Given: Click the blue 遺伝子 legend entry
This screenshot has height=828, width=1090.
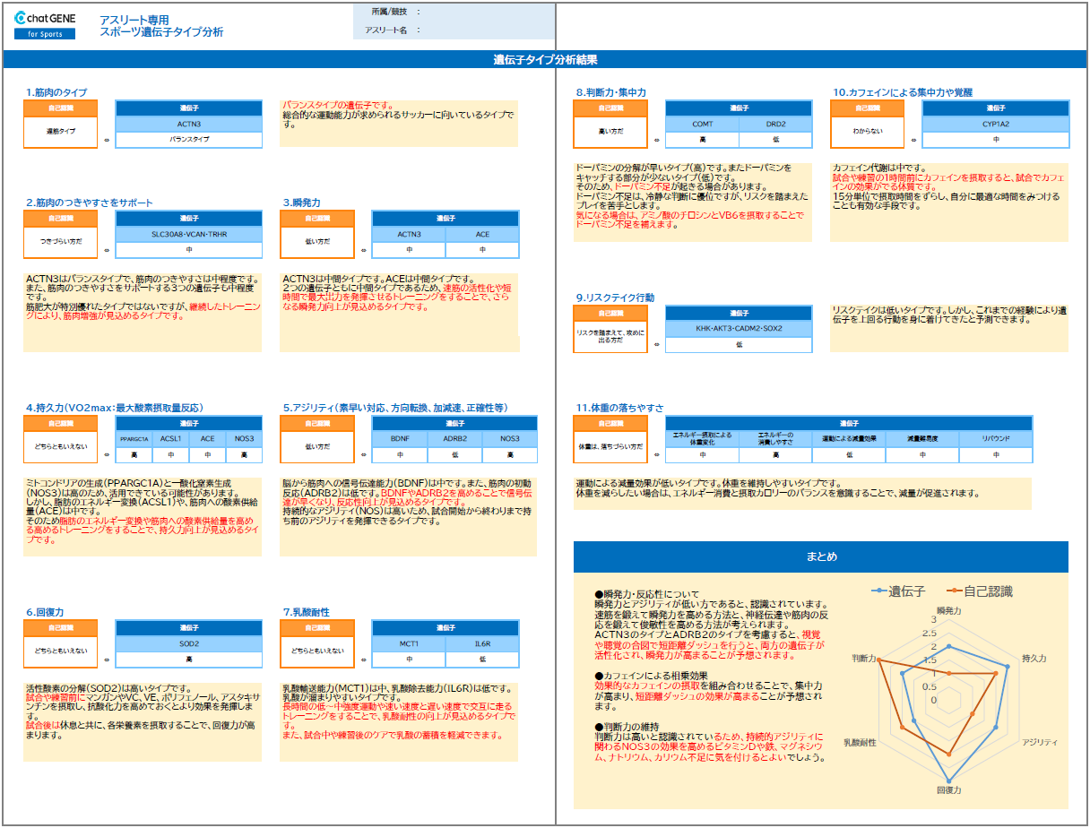Looking at the screenshot, I should point(900,591).
